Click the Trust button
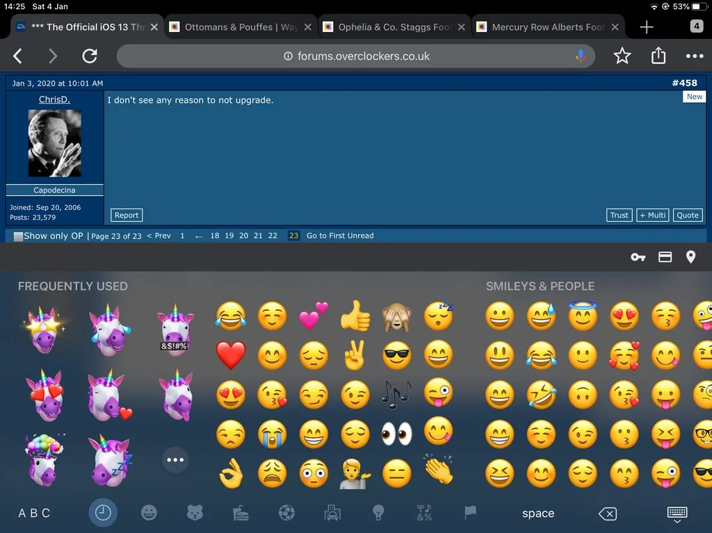This screenshot has height=533, width=712. pyautogui.click(x=619, y=215)
